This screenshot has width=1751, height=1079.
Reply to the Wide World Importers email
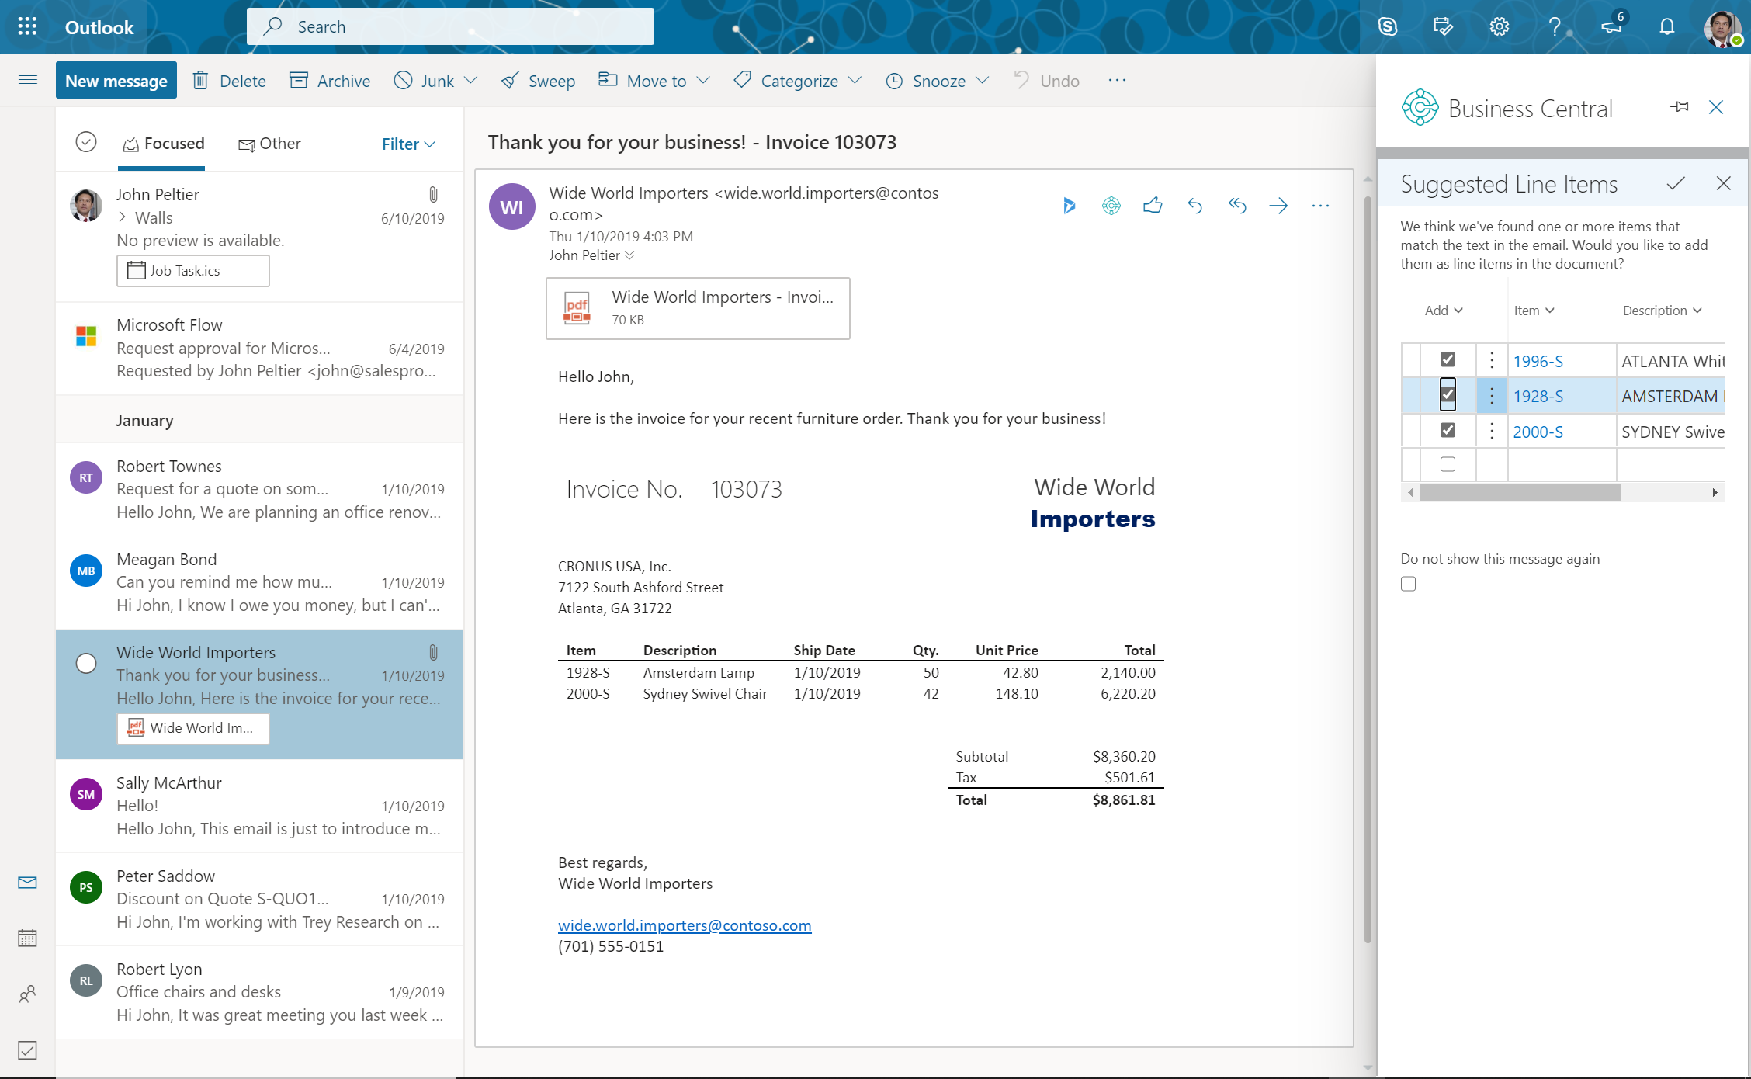[1195, 205]
